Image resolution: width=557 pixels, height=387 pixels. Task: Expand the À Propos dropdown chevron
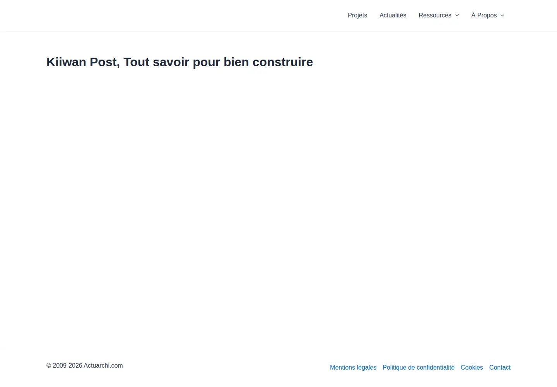502,15
